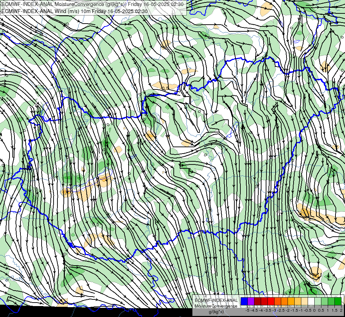This screenshot has width=345, height=317.
Task: Click the palest green swatch between 0 and 0.5
Action: click(318, 301)
